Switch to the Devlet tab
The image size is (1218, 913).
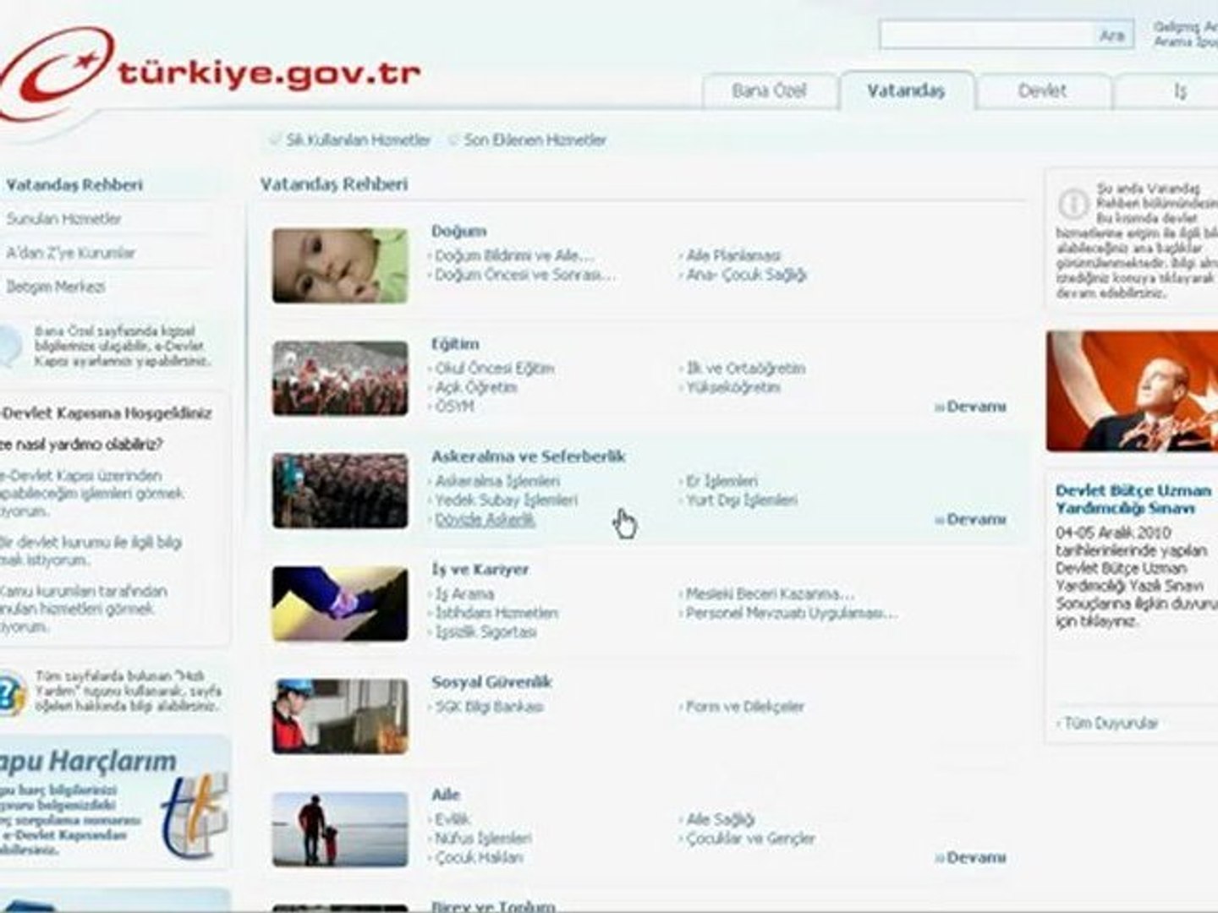1042,91
